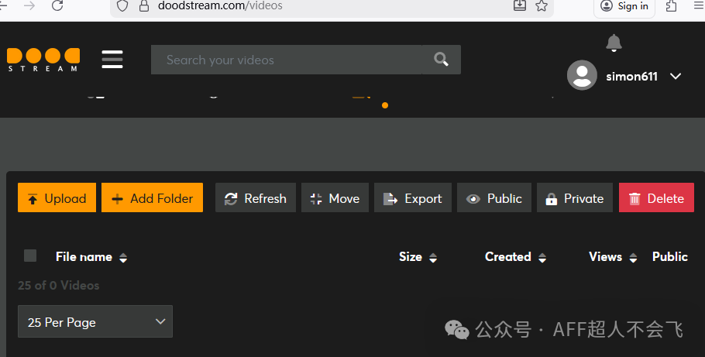Screen dimensions: 705x357
Task: Click the search magnifier icon
Action: tap(441, 60)
